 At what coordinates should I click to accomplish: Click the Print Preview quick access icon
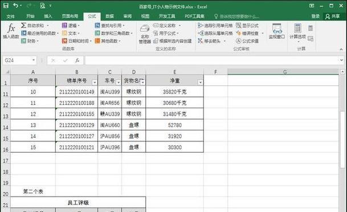[x=43, y=6]
